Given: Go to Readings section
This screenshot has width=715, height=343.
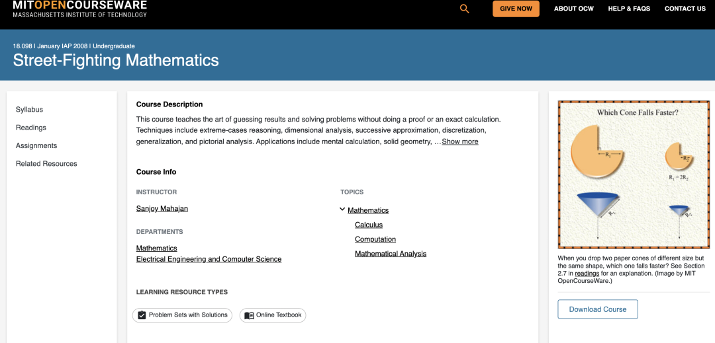Looking at the screenshot, I should click(x=31, y=128).
